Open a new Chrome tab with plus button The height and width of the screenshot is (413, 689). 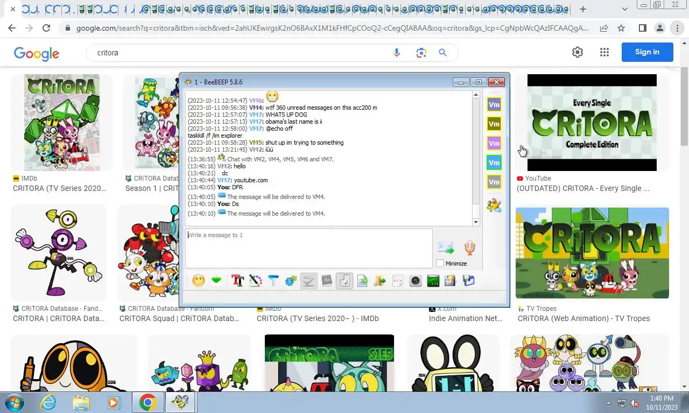point(583,9)
